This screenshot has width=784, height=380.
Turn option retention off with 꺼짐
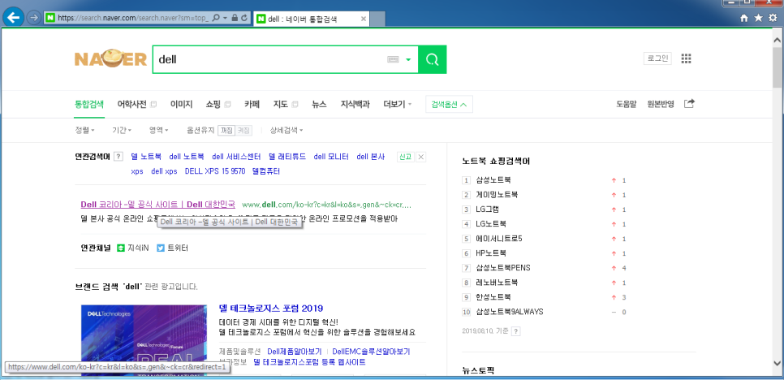click(x=226, y=130)
